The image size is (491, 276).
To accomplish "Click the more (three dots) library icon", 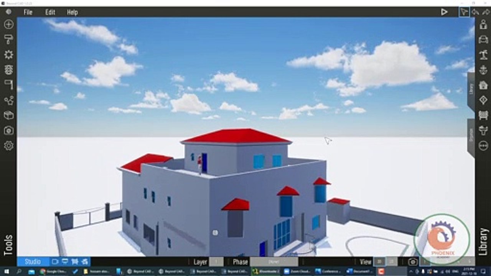I will pyautogui.click(x=483, y=146).
